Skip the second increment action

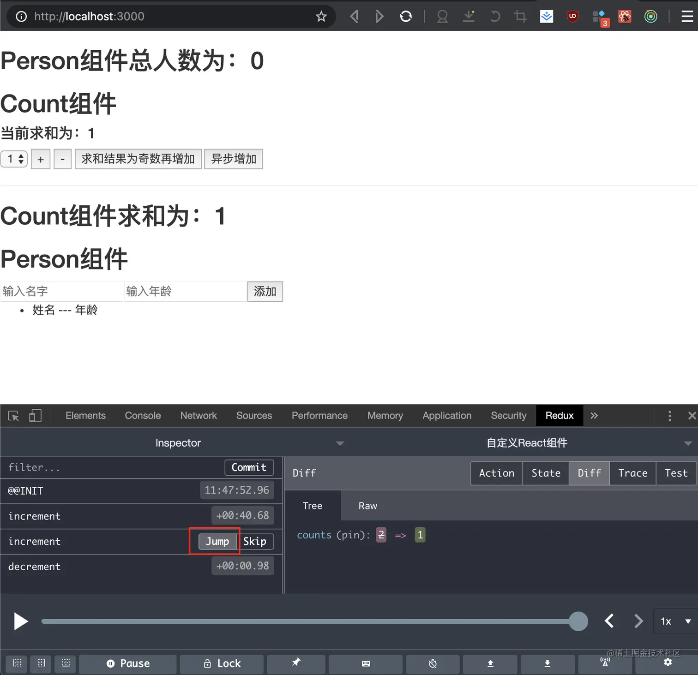tap(255, 541)
